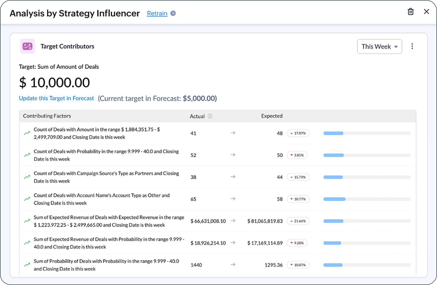Image resolution: width=437 pixels, height=285 pixels.
Task: Click Update this Target in Forecast
Action: pos(56,98)
